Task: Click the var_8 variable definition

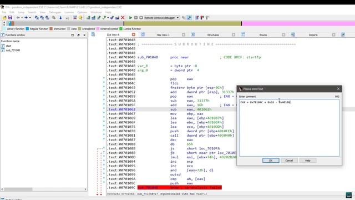Action: click(x=143, y=66)
